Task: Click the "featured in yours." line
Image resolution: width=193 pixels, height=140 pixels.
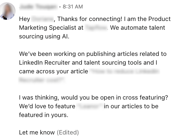Action: 44,115
